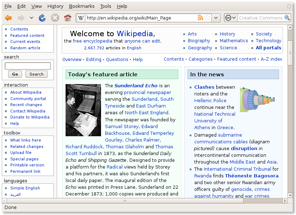Screen dimensions: 296x215
Task: Click the horizontal scrollbar left arrow
Action: tap(4, 200)
